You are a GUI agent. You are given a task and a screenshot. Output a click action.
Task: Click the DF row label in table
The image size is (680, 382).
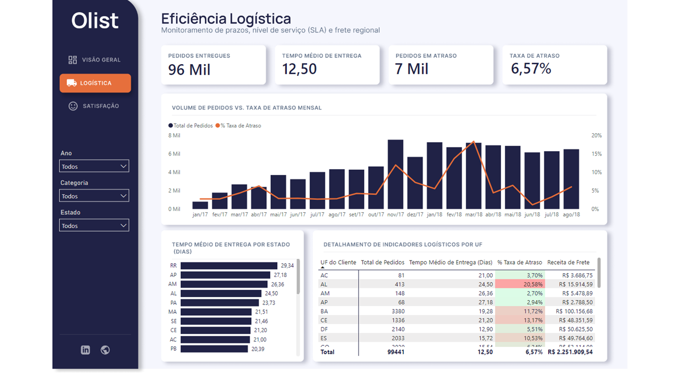324,329
